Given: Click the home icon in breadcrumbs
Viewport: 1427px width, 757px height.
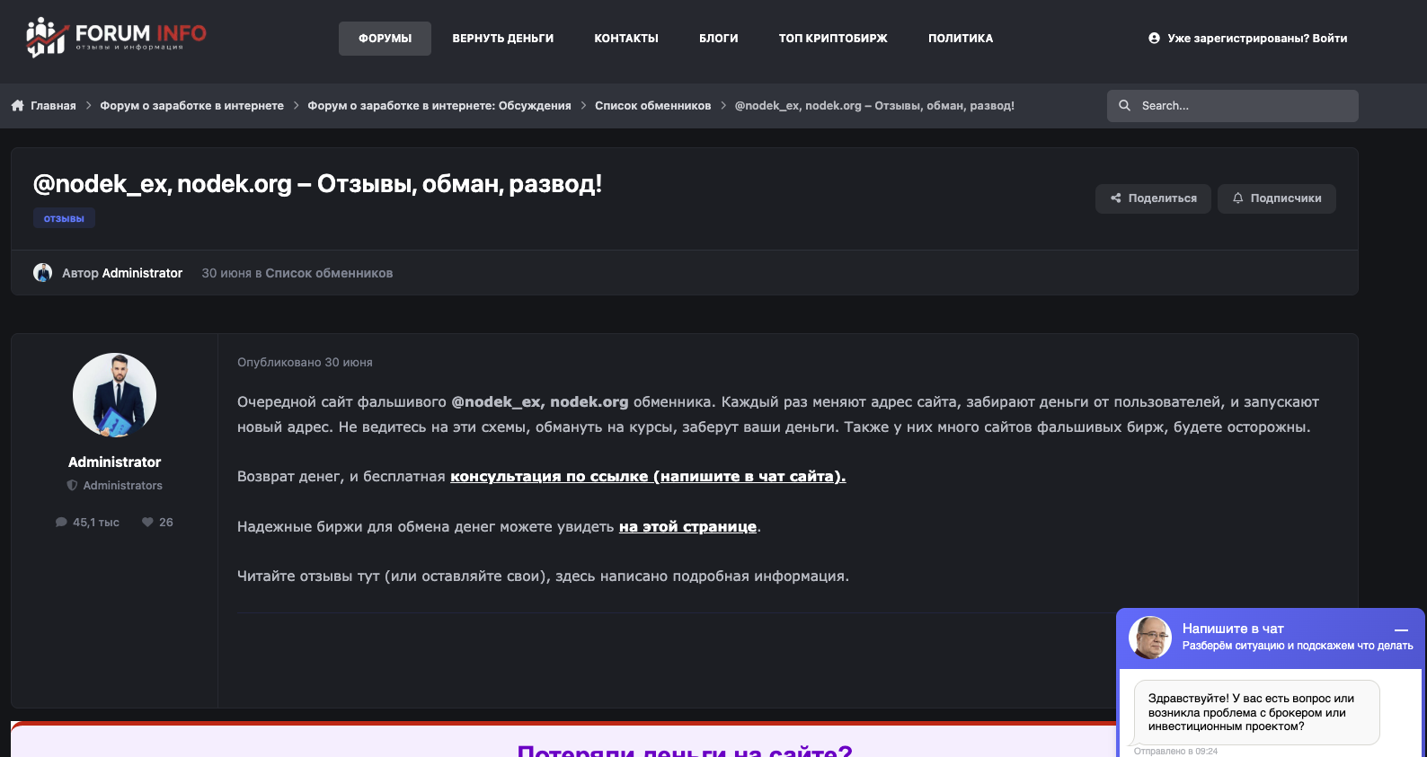Looking at the screenshot, I should (18, 106).
